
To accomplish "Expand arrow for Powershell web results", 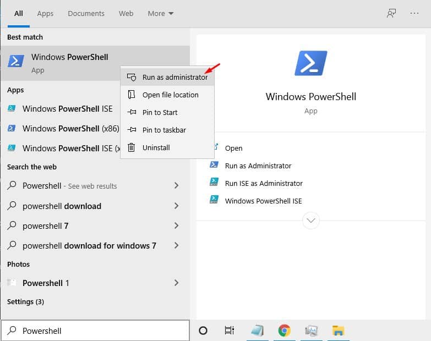I will click(x=176, y=185).
